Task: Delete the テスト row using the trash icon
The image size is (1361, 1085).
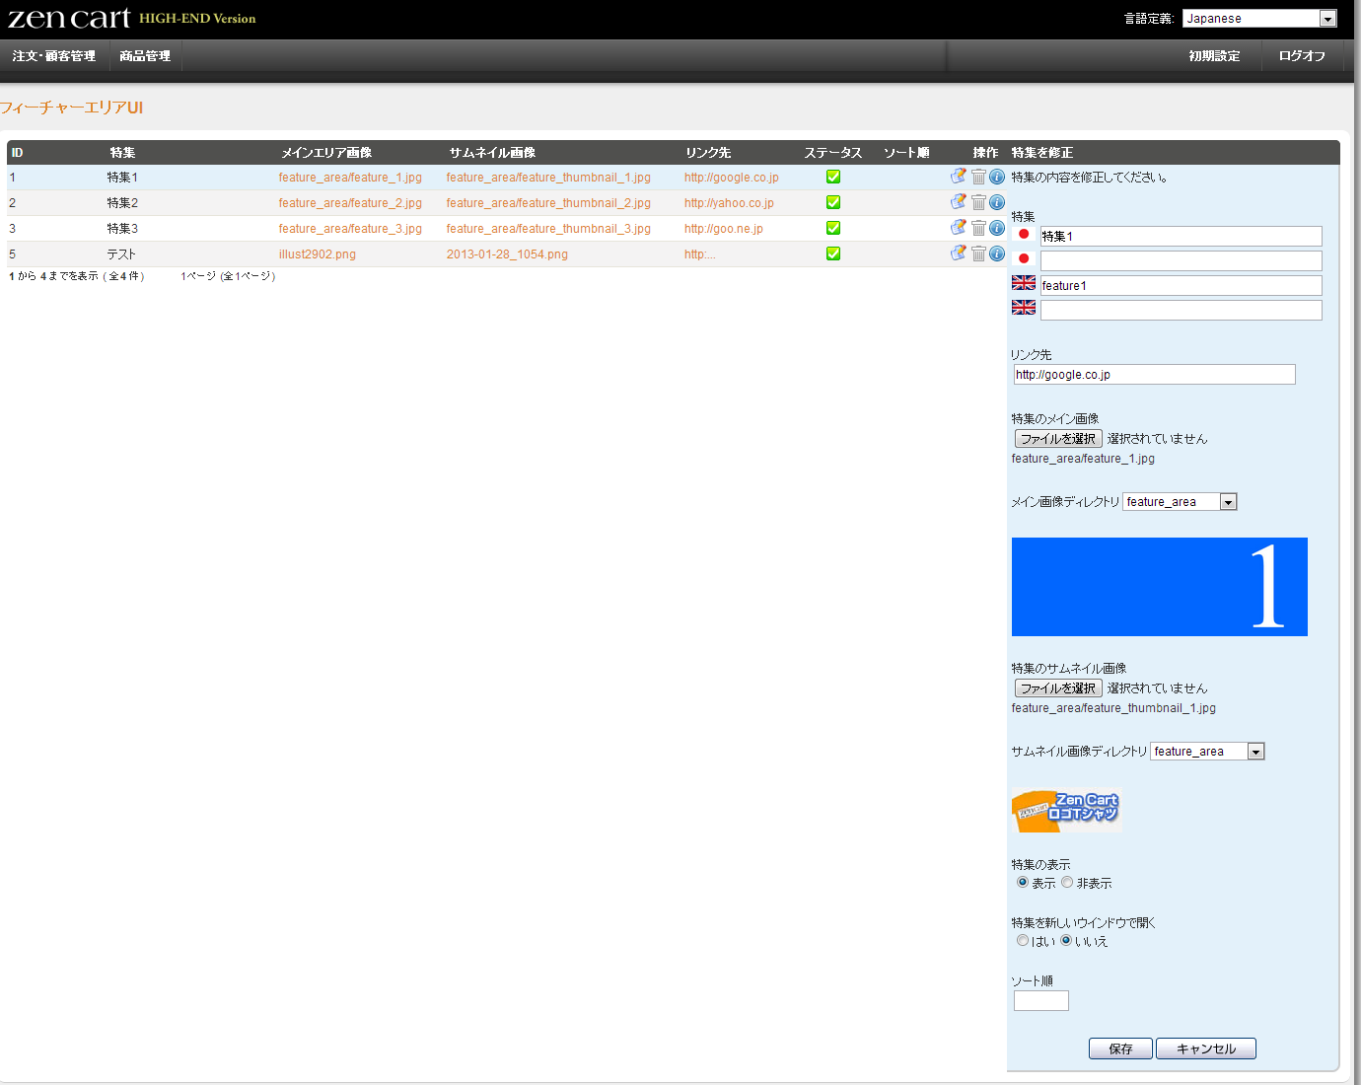Action: tap(978, 253)
